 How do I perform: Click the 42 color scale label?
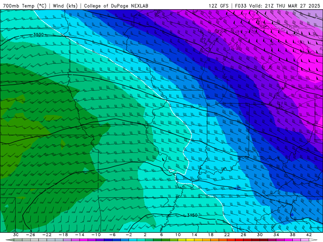coord(309,235)
